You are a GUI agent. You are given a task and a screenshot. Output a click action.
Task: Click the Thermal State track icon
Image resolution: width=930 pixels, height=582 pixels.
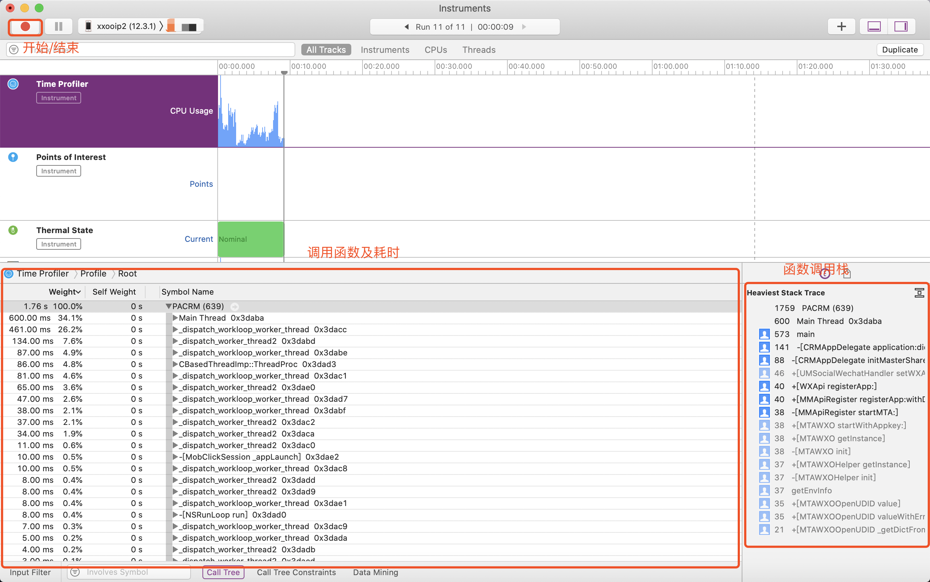point(13,230)
